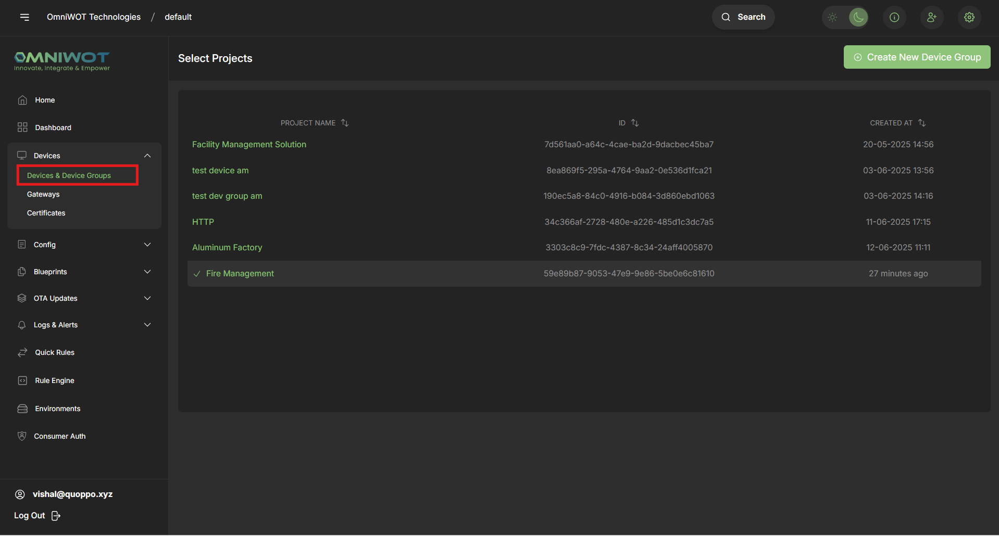Expand the Config section
The image size is (999, 536).
(x=147, y=245)
